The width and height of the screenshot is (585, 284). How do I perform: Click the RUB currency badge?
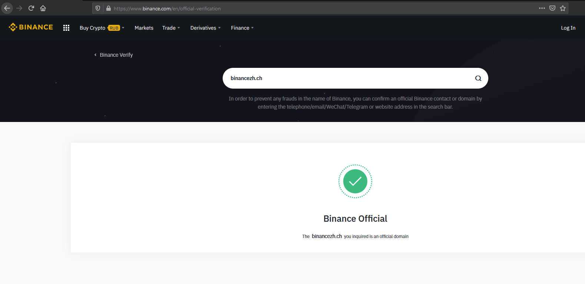[x=114, y=28]
